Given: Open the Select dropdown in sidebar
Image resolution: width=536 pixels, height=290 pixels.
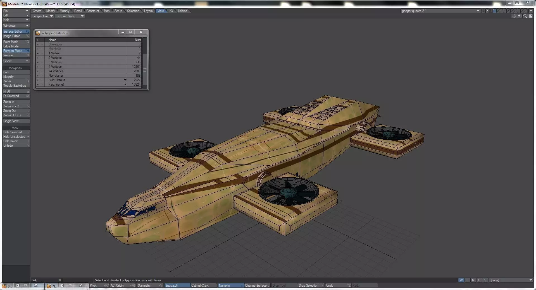Looking at the screenshot, I should [x=16, y=61].
